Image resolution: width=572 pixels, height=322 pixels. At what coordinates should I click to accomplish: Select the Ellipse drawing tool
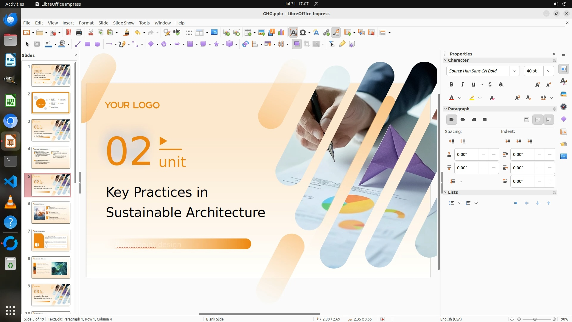point(97,44)
